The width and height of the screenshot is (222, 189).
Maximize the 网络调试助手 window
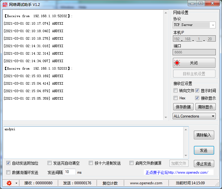[201, 3]
